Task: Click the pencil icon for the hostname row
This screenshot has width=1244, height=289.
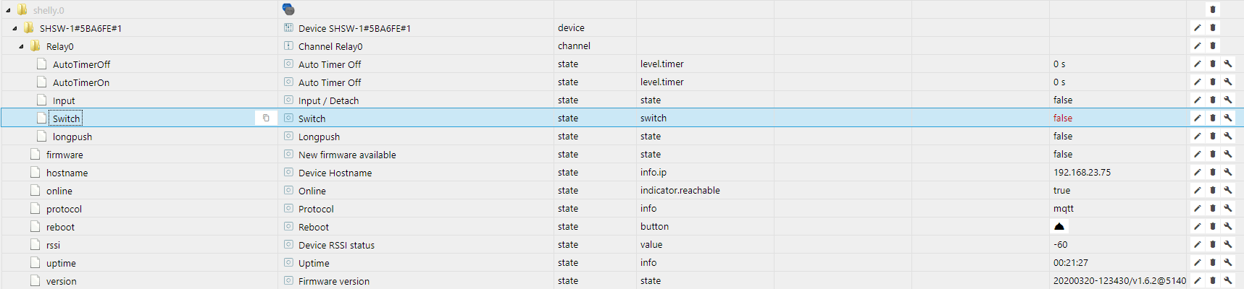Action: [x=1198, y=172]
